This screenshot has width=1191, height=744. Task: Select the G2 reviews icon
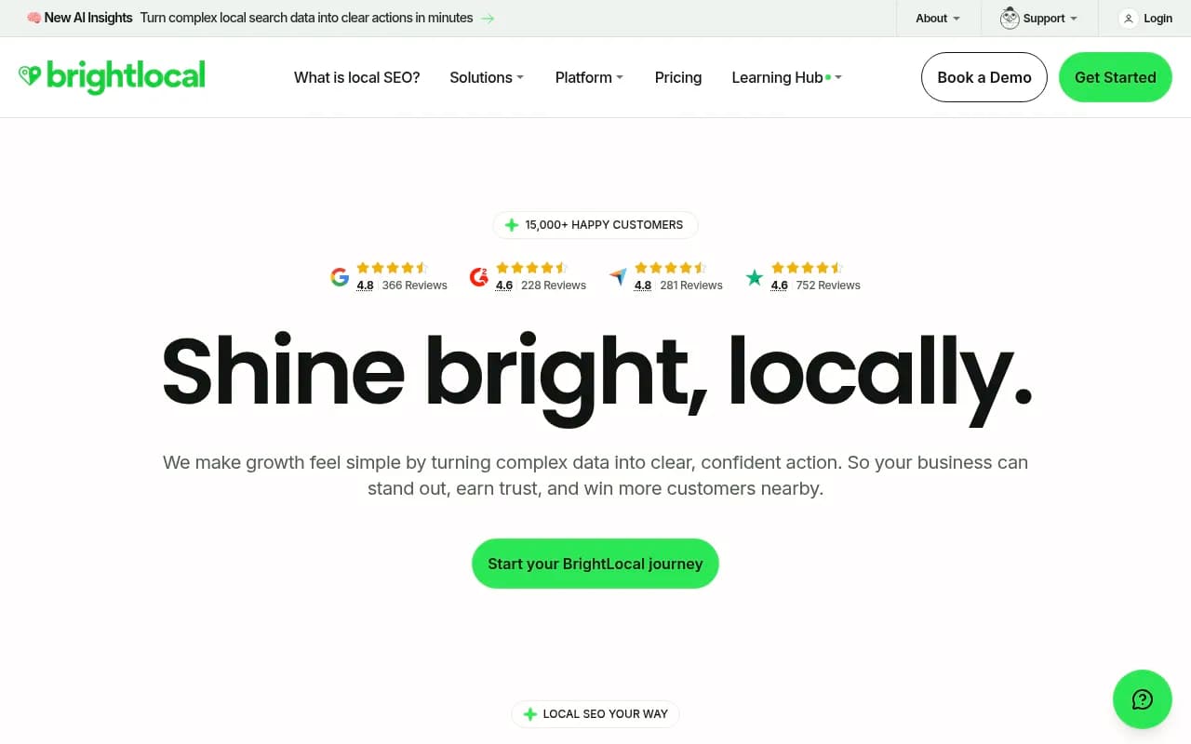coord(479,276)
